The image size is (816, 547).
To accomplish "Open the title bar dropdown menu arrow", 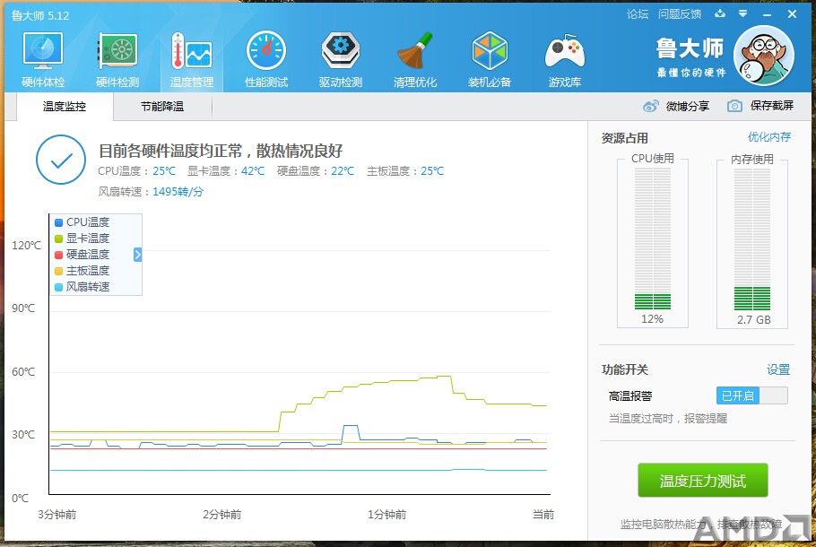I will [x=743, y=13].
